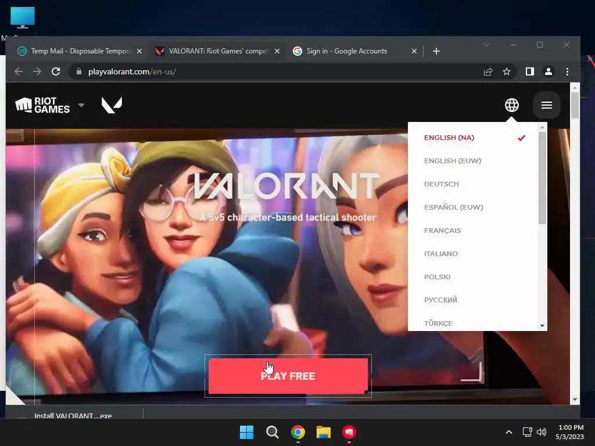Viewport: 595px width, 446px height.
Task: Open Windows taskbar search
Action: point(272,432)
